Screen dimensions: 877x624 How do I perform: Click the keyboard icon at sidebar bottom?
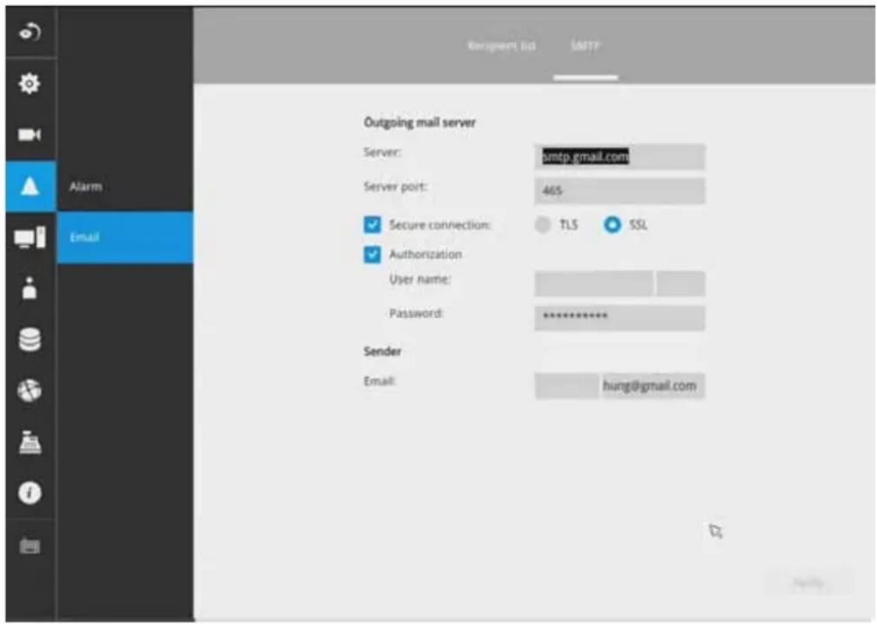(x=30, y=545)
